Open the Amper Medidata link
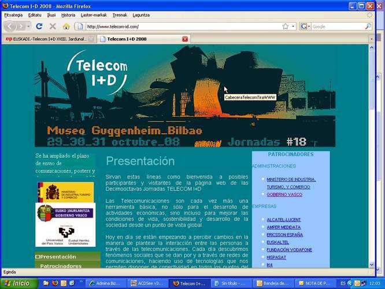385x289 pixels. click(284, 227)
